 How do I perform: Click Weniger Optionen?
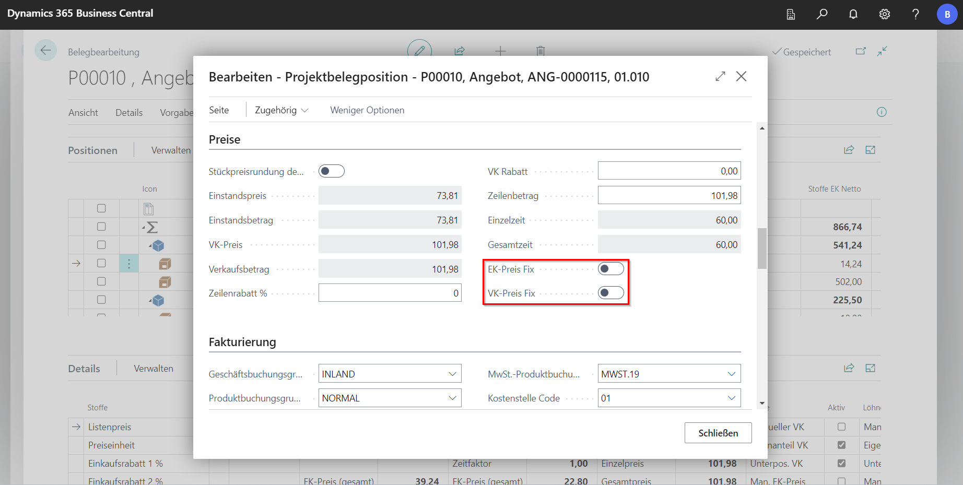[367, 110]
